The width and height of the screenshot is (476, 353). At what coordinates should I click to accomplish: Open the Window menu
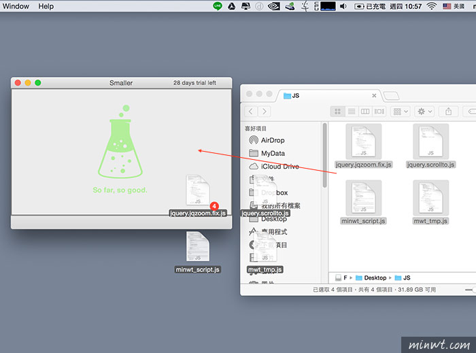tap(16, 6)
